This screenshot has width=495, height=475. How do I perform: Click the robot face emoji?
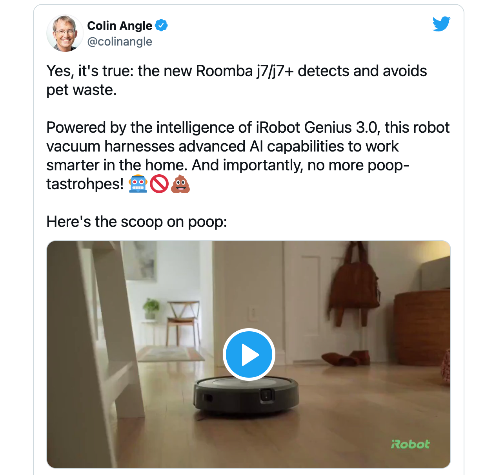(x=138, y=184)
